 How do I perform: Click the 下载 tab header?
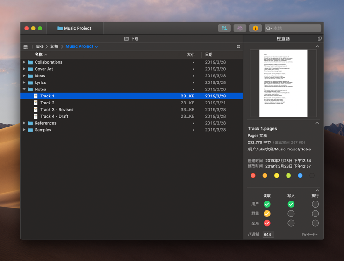131,39
